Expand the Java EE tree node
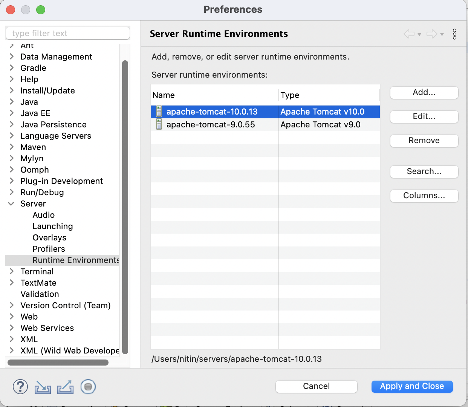The height and width of the screenshot is (407, 468). [11, 113]
